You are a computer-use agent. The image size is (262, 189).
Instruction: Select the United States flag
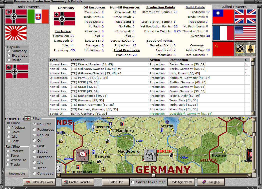point(245,33)
